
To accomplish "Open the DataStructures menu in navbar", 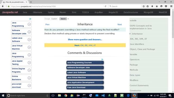I will 131,12.
